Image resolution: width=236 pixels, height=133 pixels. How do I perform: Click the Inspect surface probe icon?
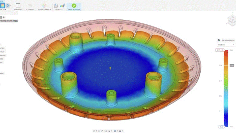56,6
